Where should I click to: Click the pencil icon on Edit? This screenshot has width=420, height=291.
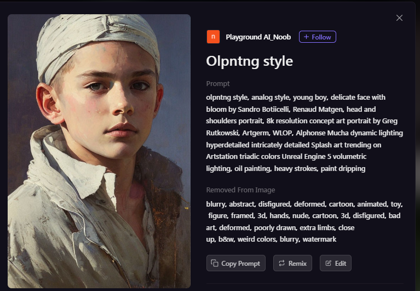329,263
